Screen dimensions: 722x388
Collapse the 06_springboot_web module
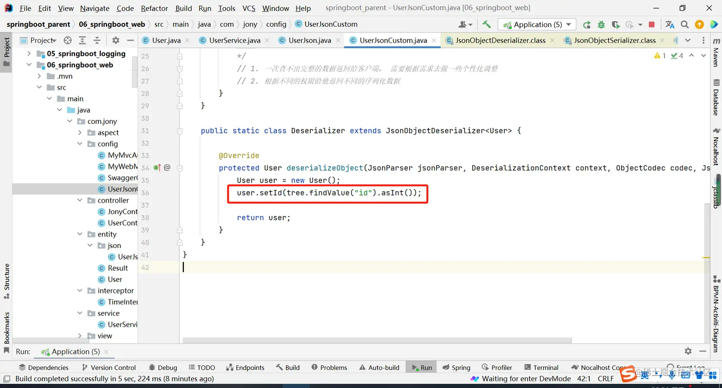29,65
